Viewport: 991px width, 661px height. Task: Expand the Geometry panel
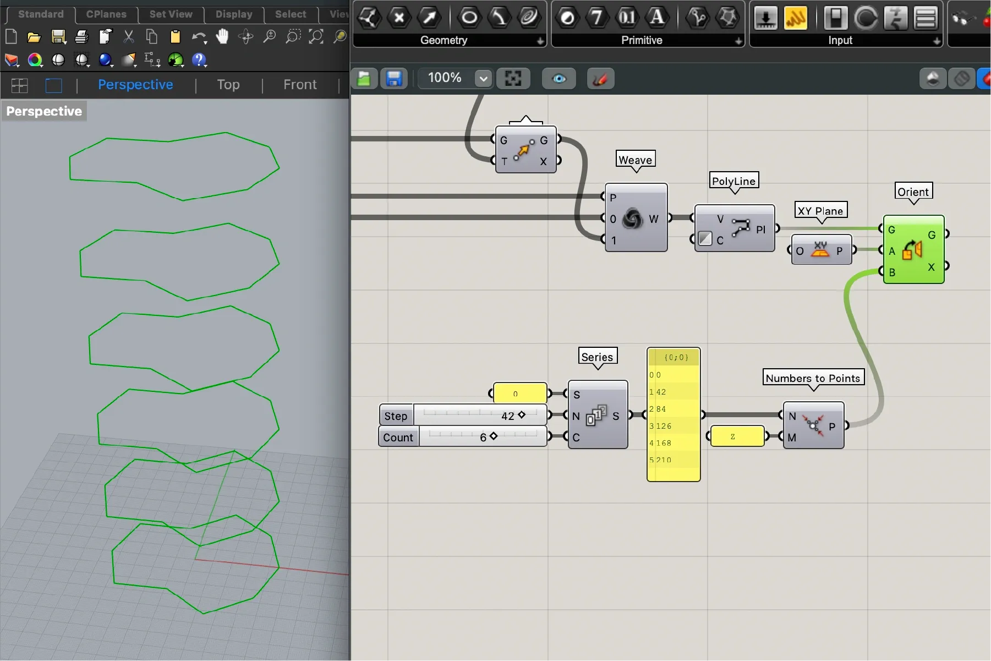tap(540, 41)
